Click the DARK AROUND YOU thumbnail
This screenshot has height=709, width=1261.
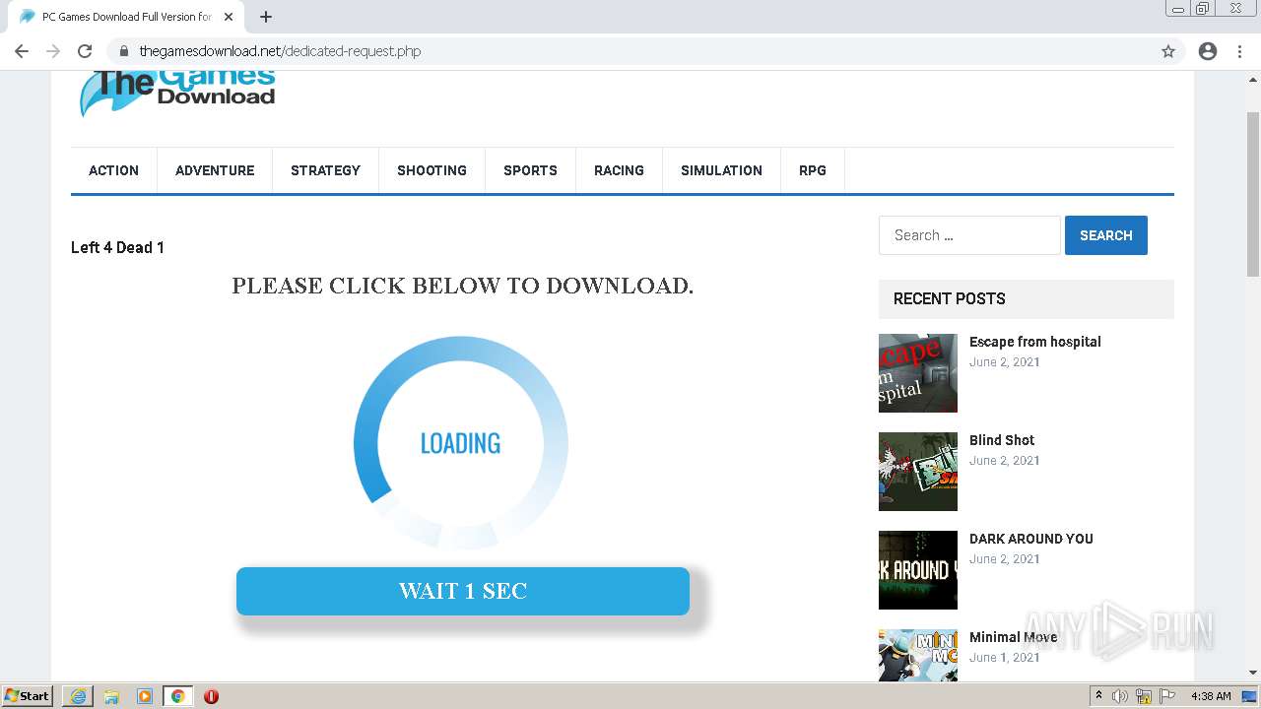pos(918,570)
